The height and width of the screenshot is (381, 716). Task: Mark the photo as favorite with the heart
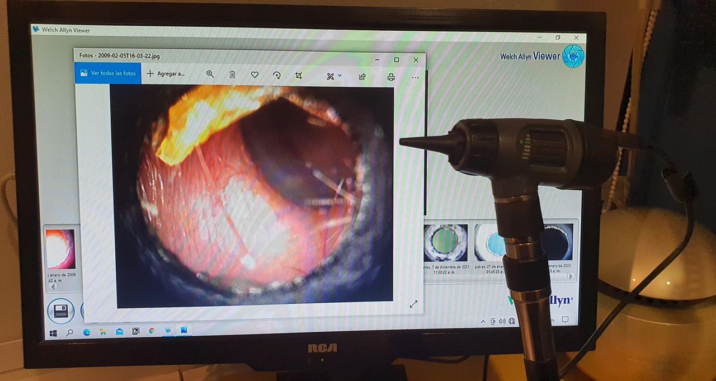255,74
